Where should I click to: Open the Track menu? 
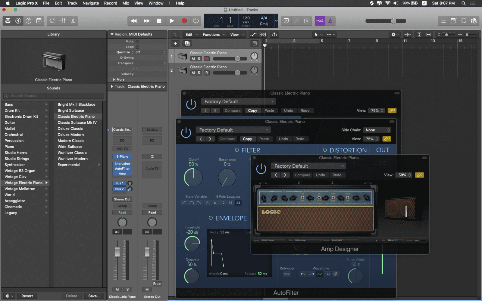coord(72,3)
